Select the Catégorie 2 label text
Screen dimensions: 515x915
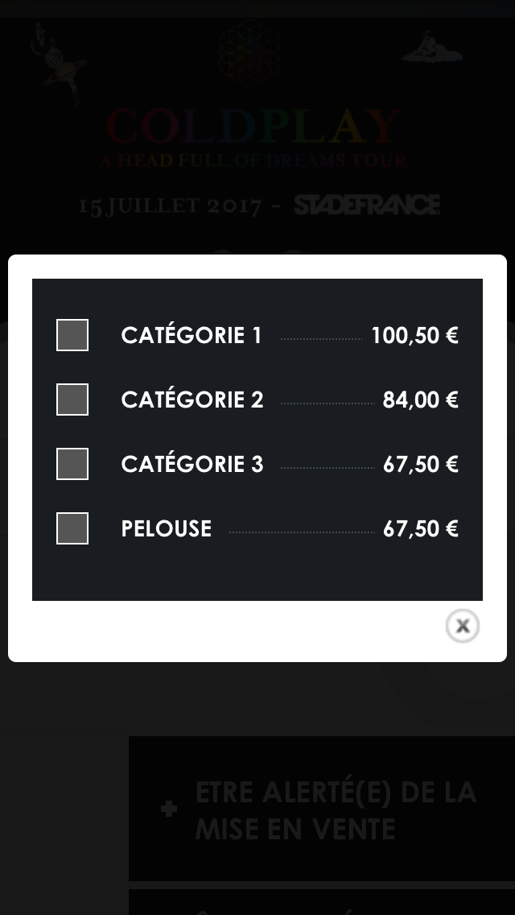(192, 400)
